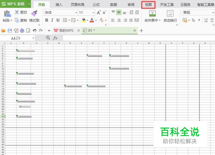This screenshot has width=215, height=155.
Task: Click the Print Preview icon
Action: coord(28,30)
